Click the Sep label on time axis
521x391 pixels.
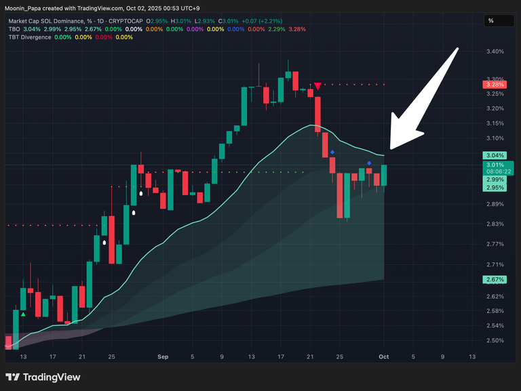click(162, 356)
